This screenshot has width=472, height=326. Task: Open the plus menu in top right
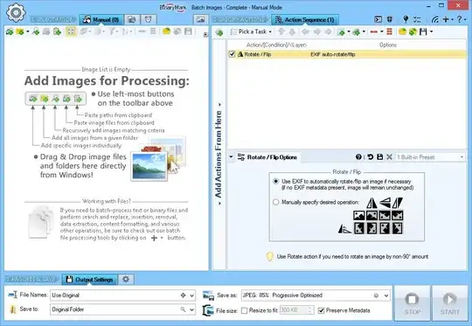coord(448,19)
